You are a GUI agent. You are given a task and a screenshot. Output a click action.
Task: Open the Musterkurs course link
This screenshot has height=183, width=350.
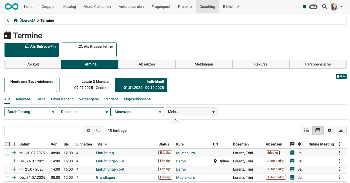185,153
